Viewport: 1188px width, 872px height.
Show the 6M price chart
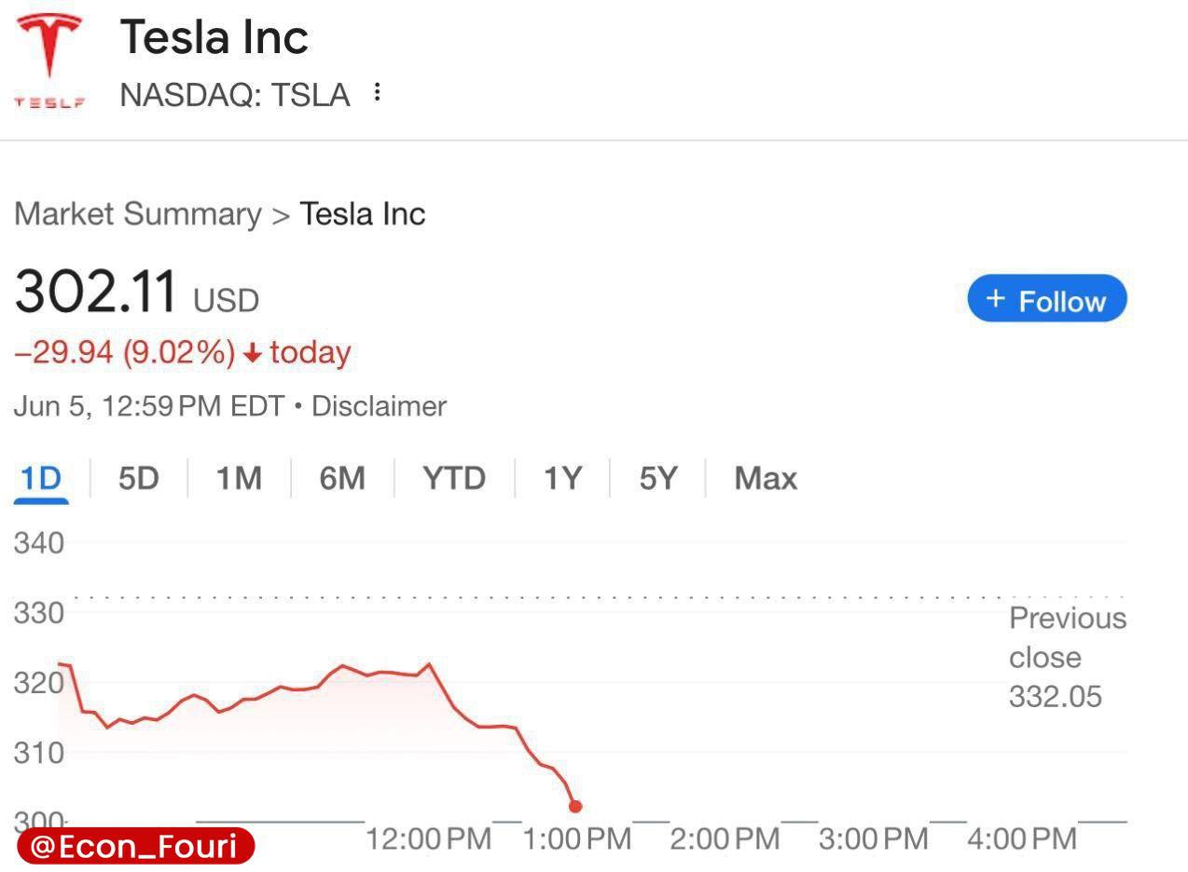coord(341,479)
